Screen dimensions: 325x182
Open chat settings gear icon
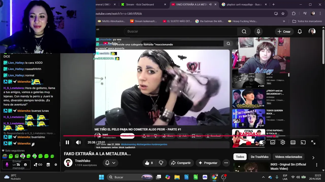56,165
